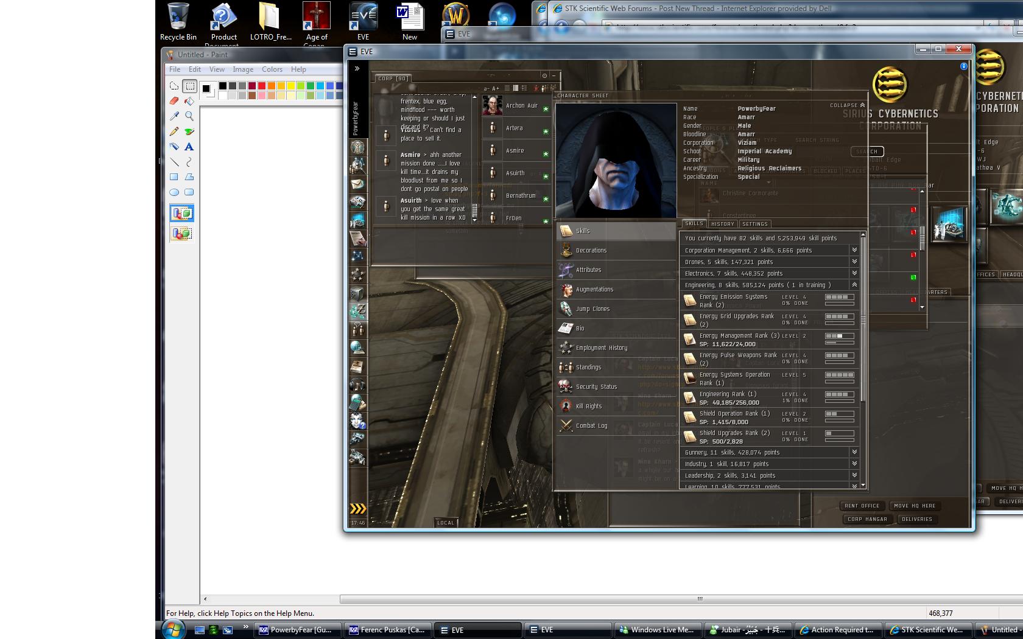The image size is (1023, 639).
Task: Choose the Fill With Color bucket tool
Action: click(189, 101)
